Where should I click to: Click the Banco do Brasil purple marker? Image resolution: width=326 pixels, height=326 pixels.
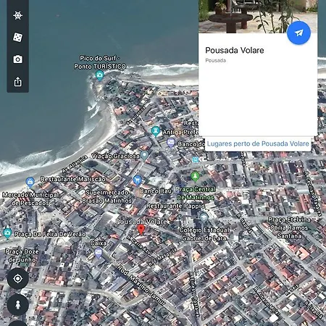(x=170, y=143)
